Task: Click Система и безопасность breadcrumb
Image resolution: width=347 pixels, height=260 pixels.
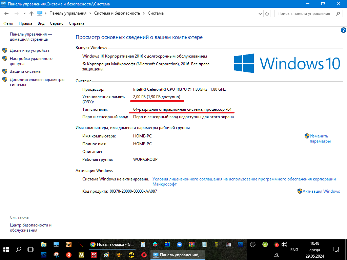Action: 117,13
